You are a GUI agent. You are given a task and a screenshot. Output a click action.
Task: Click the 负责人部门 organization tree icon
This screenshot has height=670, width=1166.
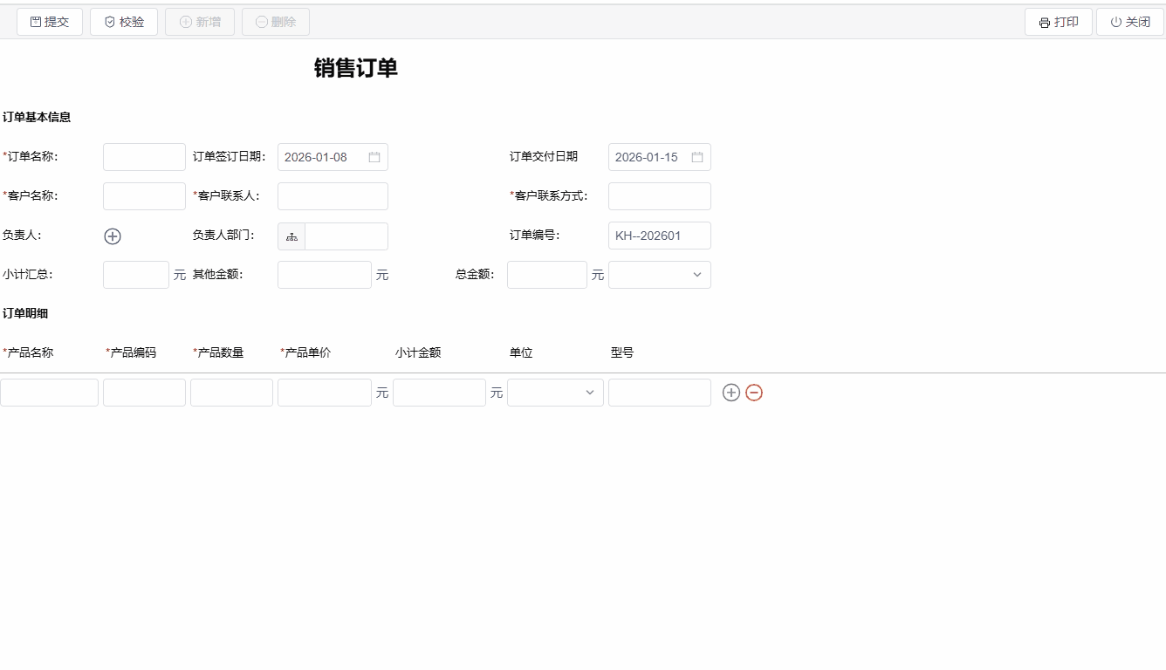[x=291, y=236]
